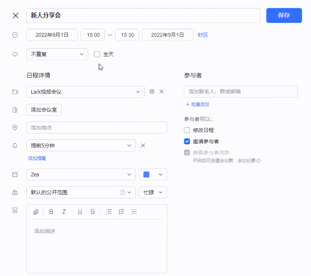This screenshot has height=276, width=311.
Task: Toggle italic formatting in description editor
Action: click(x=64, y=212)
